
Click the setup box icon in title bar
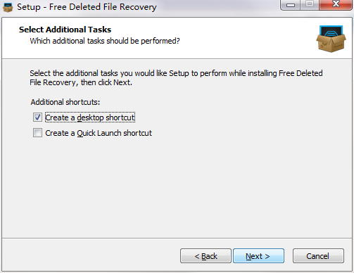(8, 7)
